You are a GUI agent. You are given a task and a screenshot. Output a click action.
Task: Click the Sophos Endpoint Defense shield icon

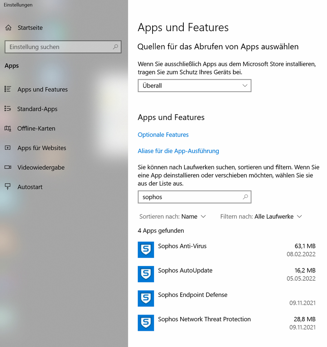point(146,298)
